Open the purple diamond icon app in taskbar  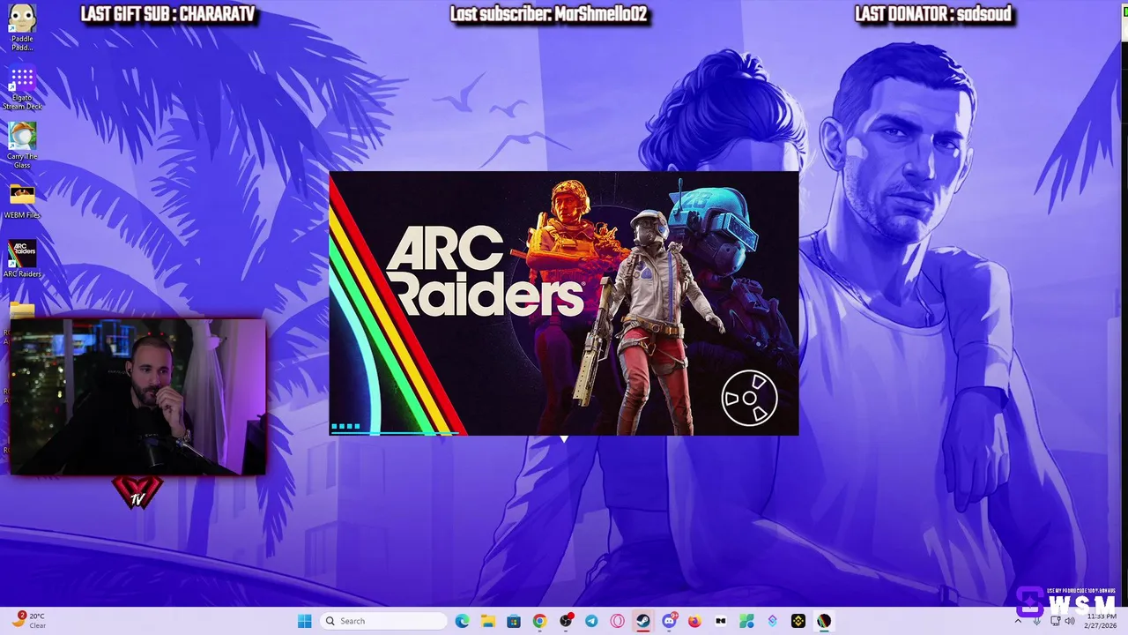point(772,621)
